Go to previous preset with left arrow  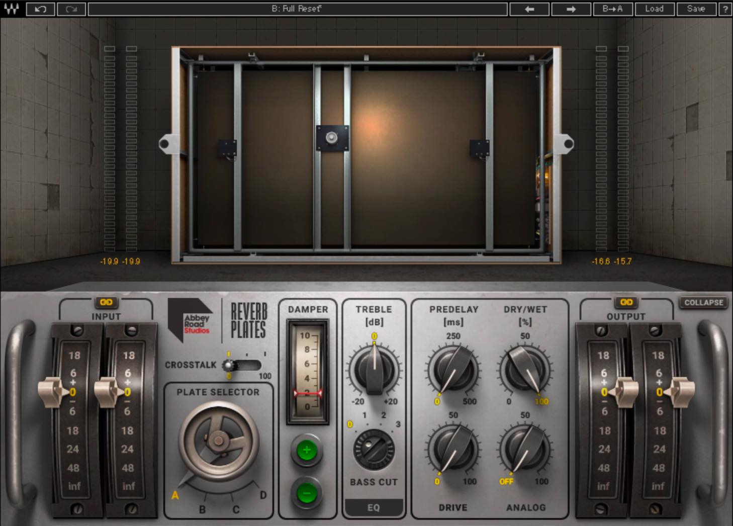pos(529,9)
